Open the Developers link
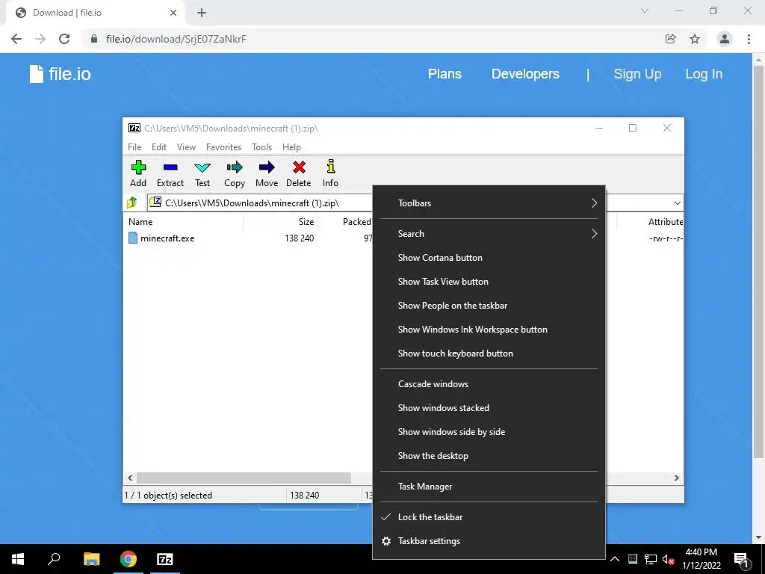 coord(525,74)
